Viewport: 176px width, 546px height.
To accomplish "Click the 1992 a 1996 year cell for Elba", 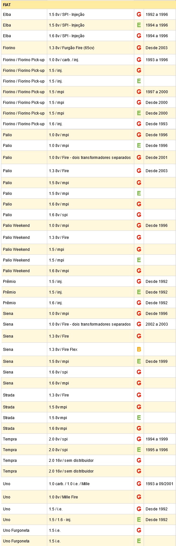I will (157, 14).
